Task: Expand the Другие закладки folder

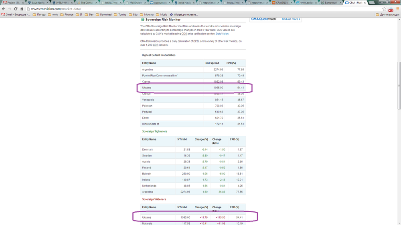Action: point(387,14)
